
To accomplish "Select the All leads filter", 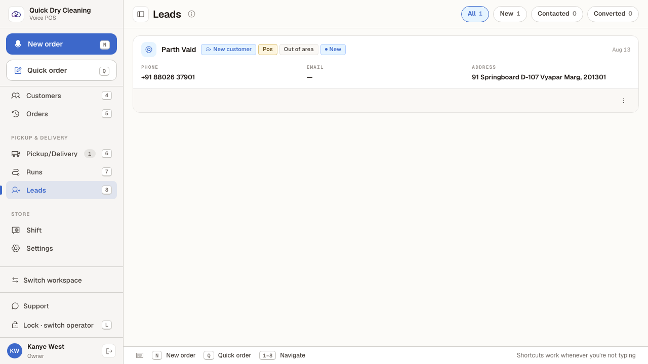I will click(475, 14).
